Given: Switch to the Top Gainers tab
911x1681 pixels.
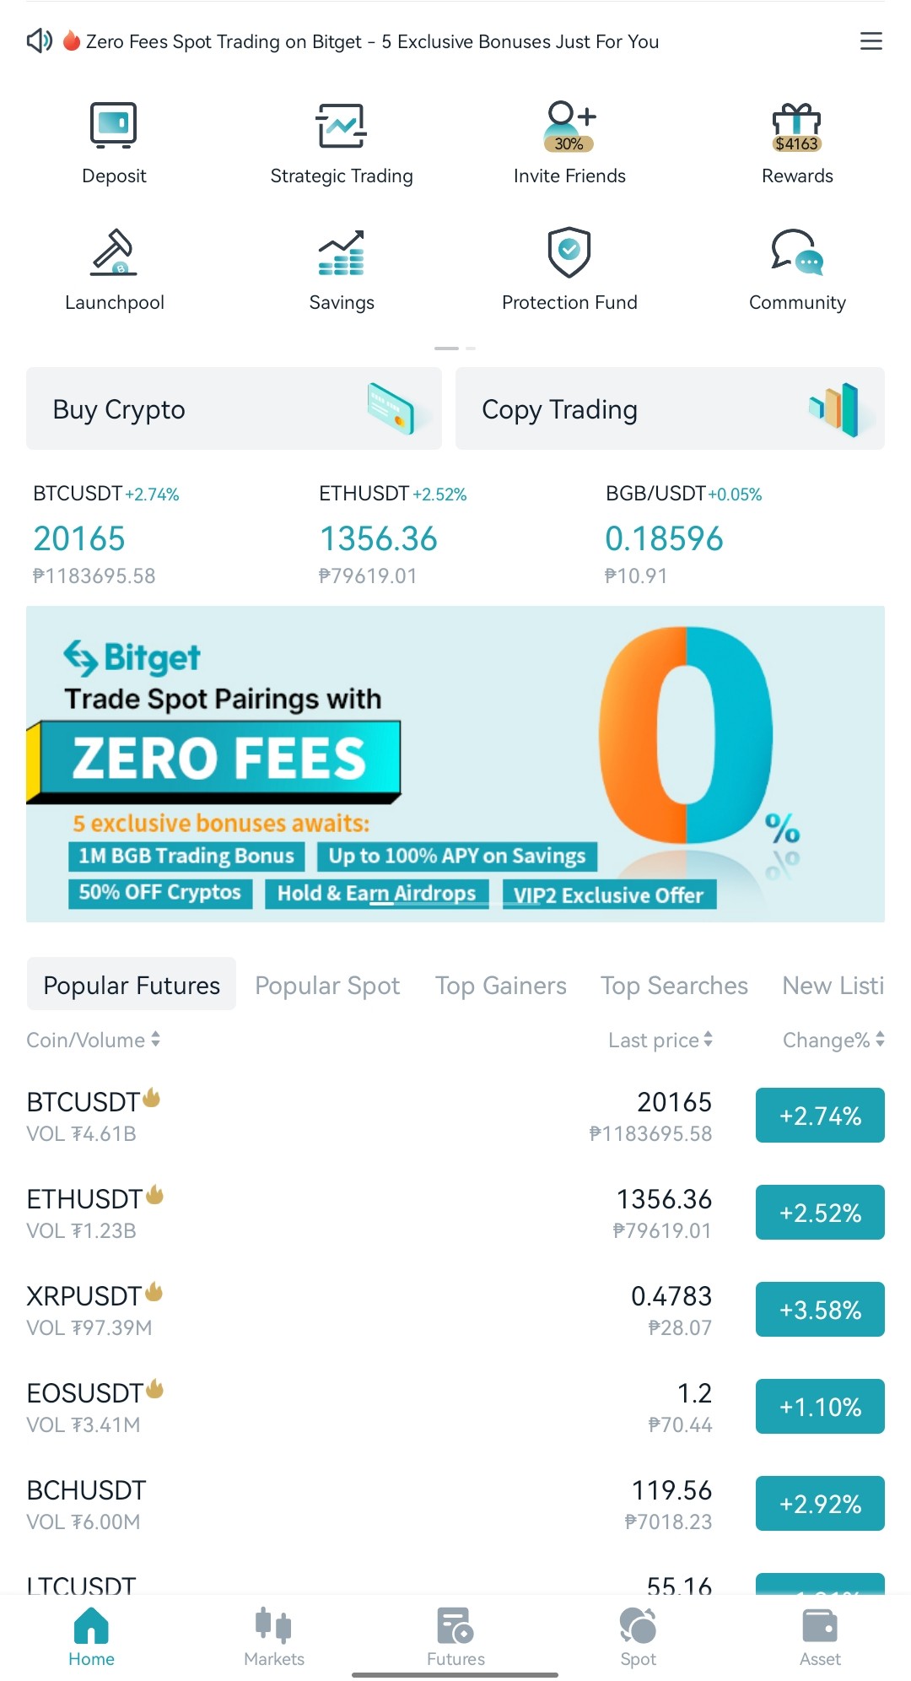Looking at the screenshot, I should pos(500,985).
